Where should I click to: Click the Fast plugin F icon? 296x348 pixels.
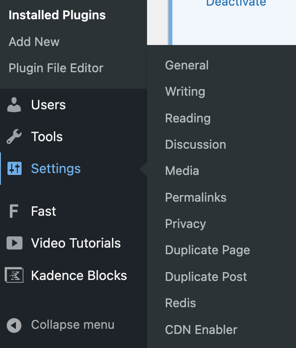[x=14, y=211]
